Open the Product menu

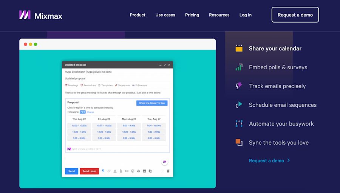pos(138,15)
